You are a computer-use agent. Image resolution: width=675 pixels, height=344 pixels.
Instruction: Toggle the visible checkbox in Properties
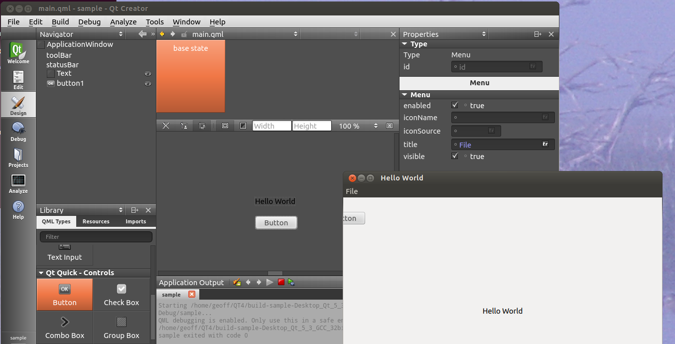point(454,156)
